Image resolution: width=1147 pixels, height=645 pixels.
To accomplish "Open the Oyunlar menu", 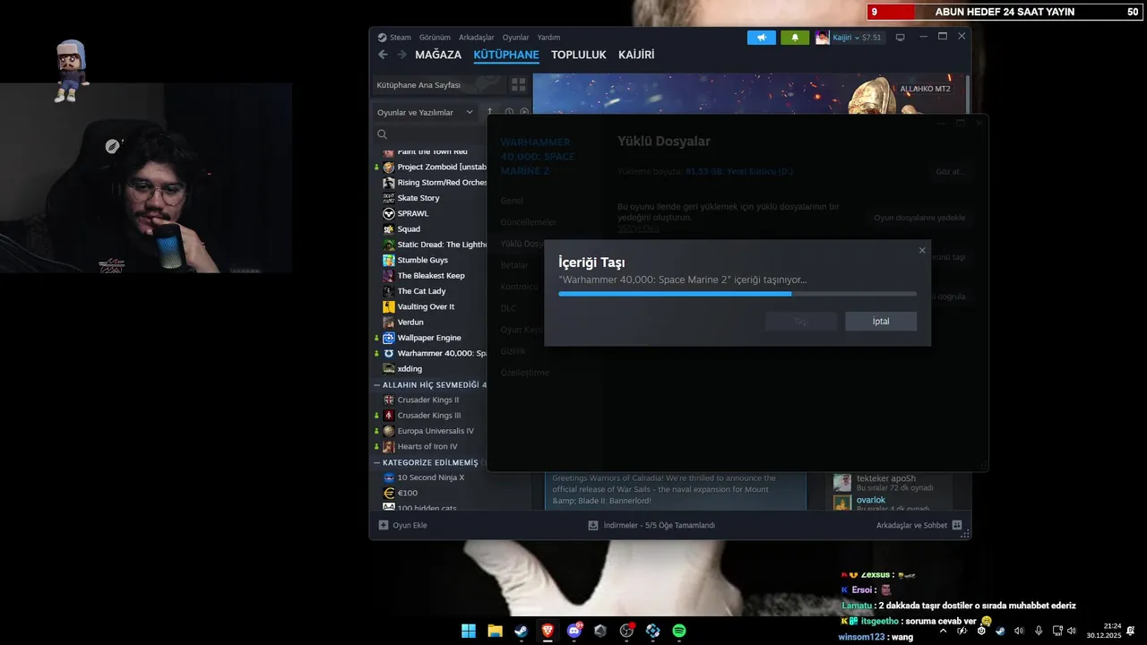I will coord(516,38).
